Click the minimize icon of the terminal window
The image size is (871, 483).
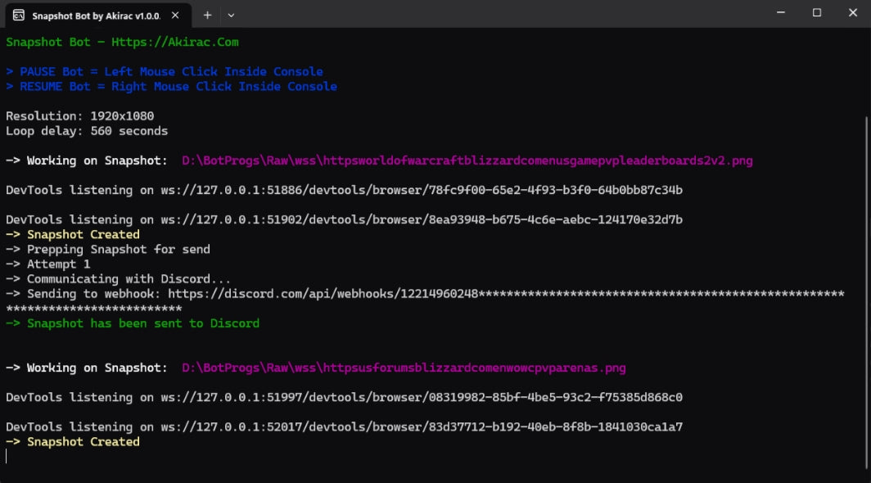click(x=780, y=12)
